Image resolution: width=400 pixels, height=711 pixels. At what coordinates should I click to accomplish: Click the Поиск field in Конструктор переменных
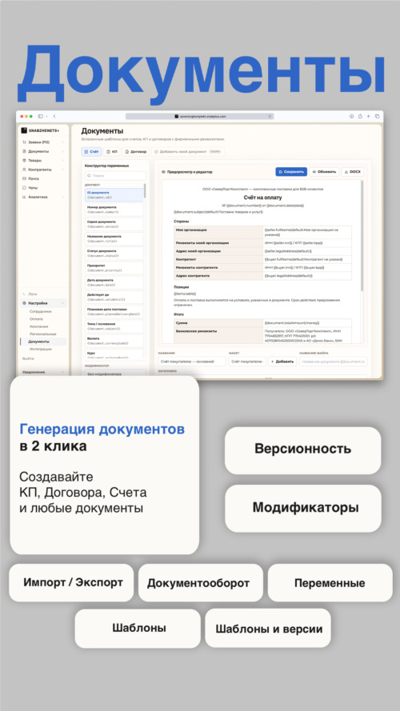tap(116, 175)
